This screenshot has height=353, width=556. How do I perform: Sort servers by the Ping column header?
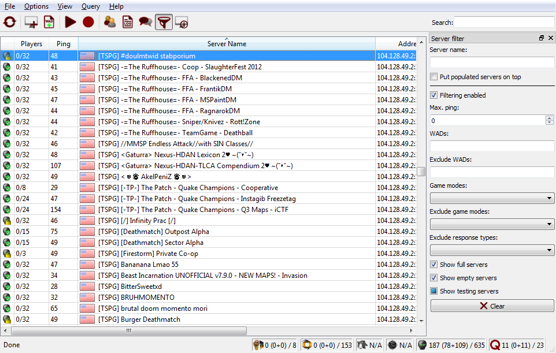pyautogui.click(x=64, y=44)
